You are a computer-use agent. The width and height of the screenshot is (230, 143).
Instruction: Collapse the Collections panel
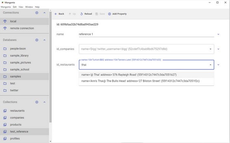coord(44,102)
